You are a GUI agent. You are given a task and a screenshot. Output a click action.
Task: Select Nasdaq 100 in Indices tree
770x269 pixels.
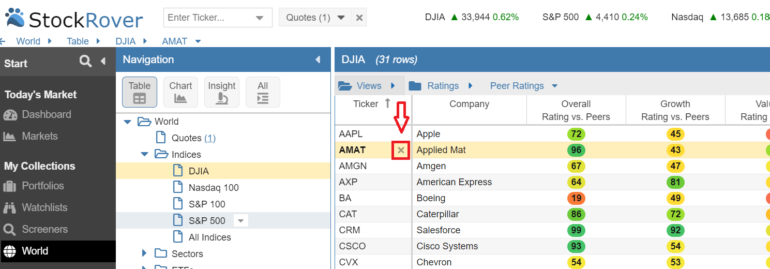[x=213, y=188]
